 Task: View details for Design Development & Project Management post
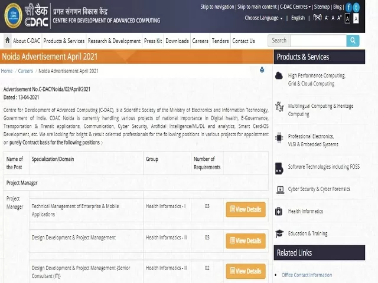246,241
